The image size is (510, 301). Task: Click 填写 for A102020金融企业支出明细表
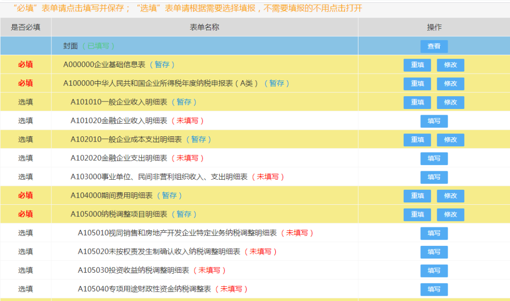pos(434,159)
